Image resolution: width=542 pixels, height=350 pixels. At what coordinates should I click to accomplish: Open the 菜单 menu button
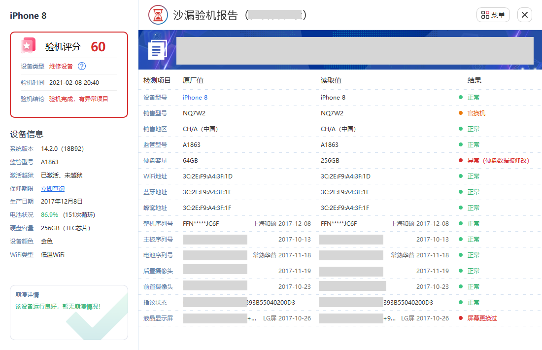493,15
